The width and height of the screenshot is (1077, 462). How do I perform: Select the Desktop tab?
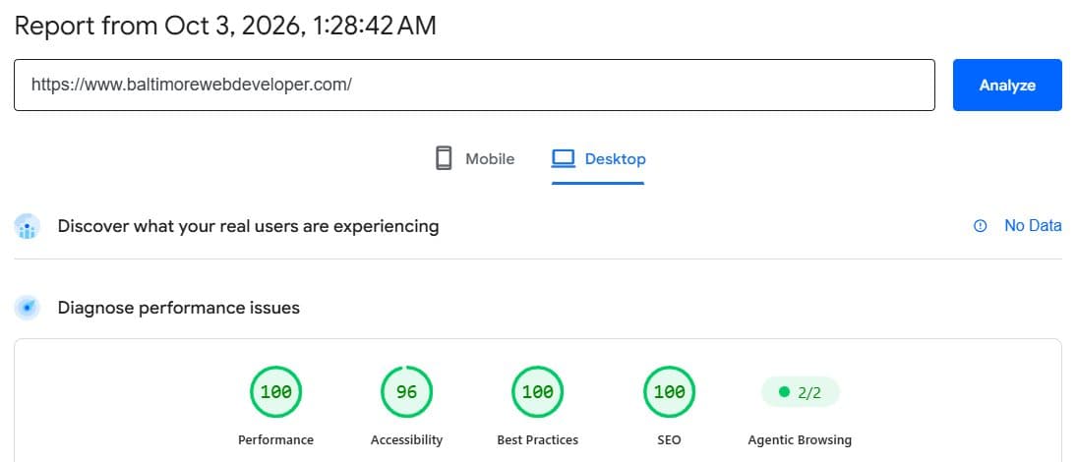click(x=598, y=159)
